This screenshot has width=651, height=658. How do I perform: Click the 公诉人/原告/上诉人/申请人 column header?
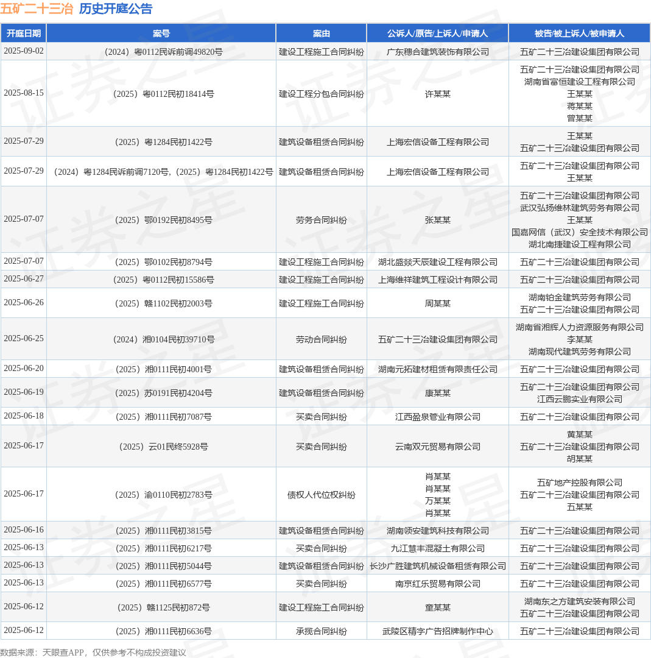pyautogui.click(x=437, y=33)
